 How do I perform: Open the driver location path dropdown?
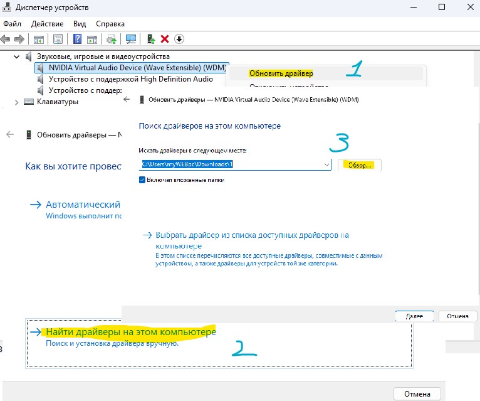[327, 164]
